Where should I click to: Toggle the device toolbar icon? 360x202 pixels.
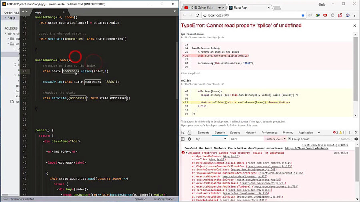189,133
